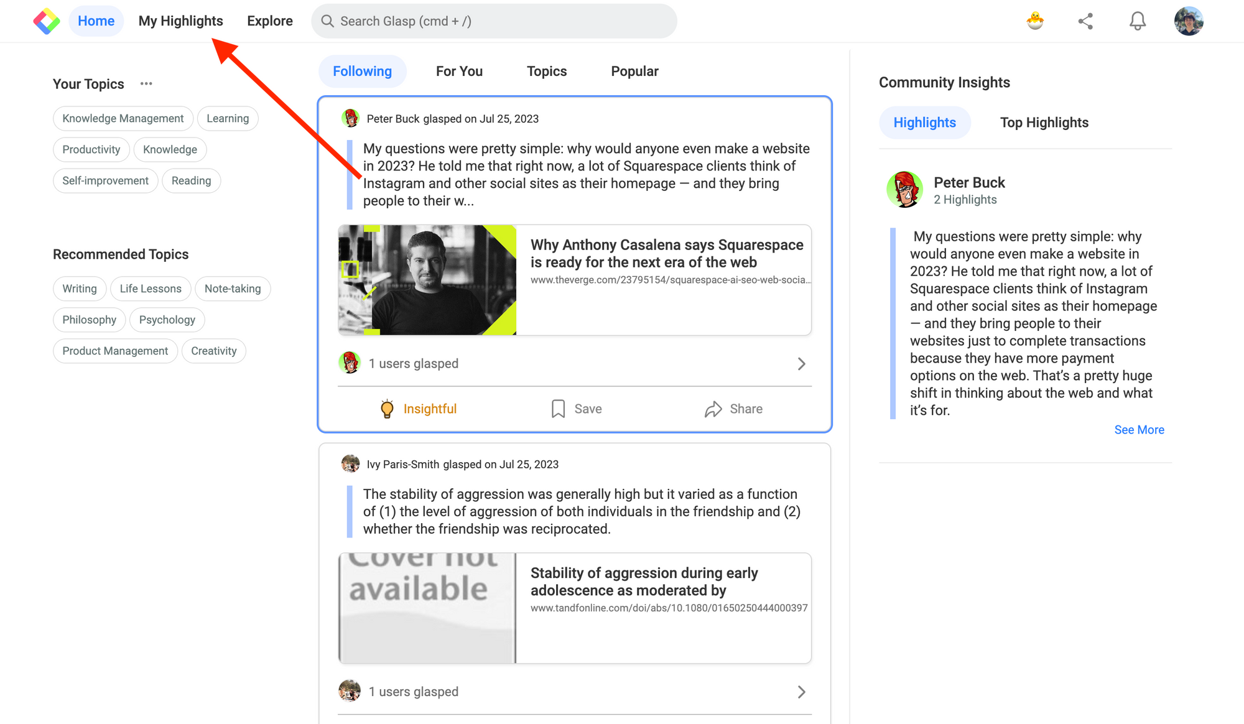This screenshot has width=1244, height=724.
Task: Select the Reading topic chip
Action: 192,180
